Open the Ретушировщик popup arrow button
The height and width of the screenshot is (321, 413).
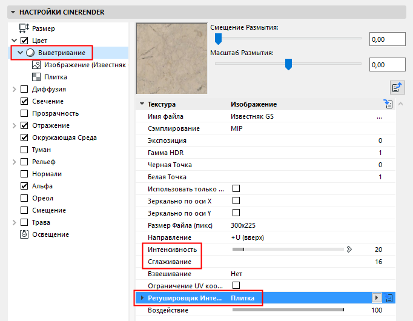click(x=377, y=298)
